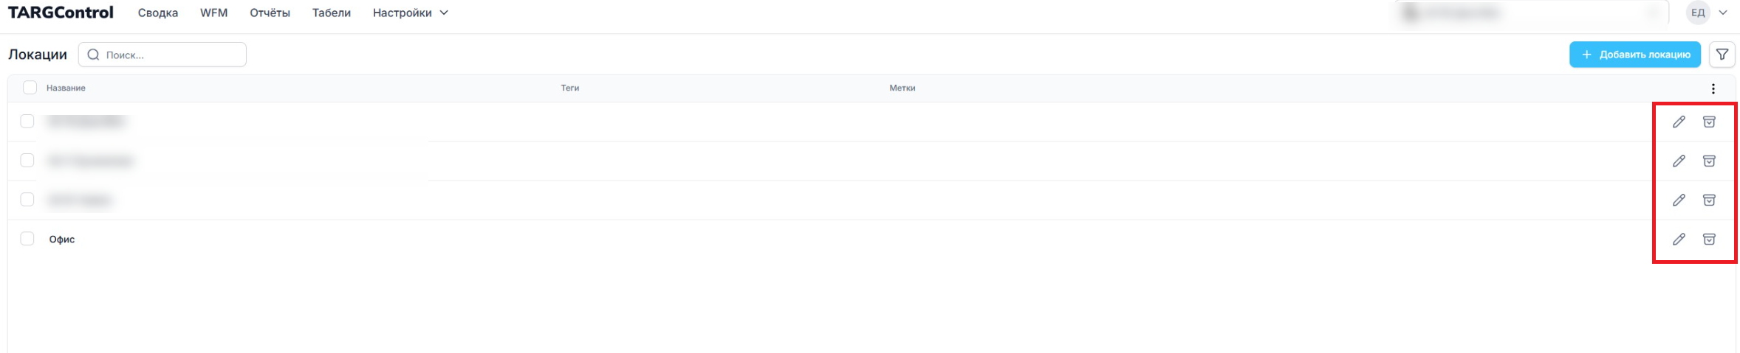The width and height of the screenshot is (1740, 353).
Task: Go to the Сводка section
Action: click(158, 13)
